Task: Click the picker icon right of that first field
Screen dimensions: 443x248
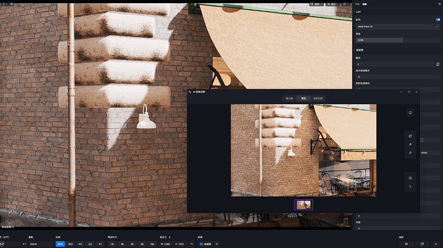Action: tap(438, 64)
